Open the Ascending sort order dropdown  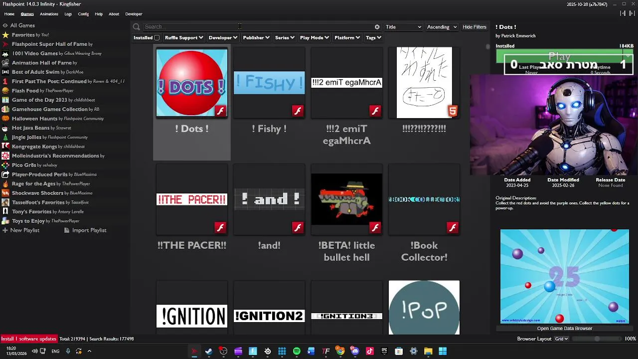tap(442, 27)
